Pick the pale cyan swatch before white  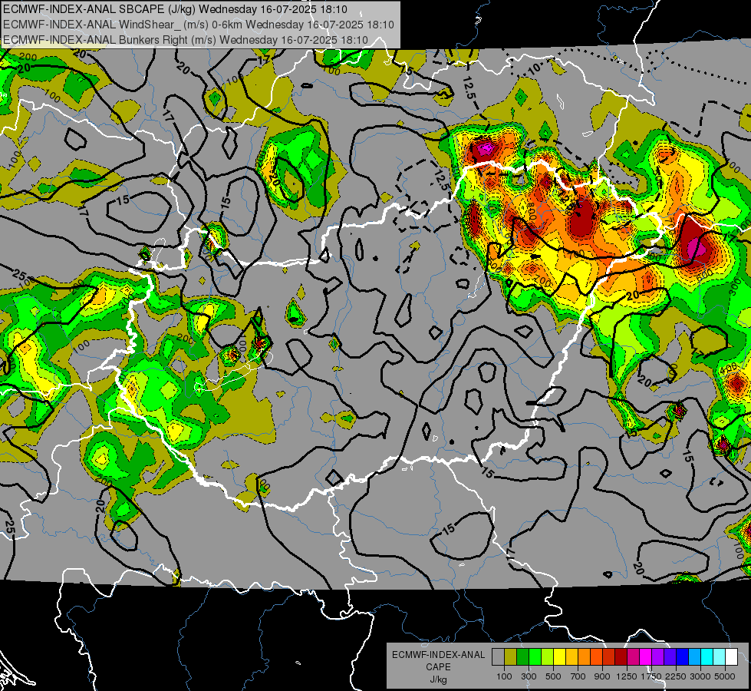point(719,657)
